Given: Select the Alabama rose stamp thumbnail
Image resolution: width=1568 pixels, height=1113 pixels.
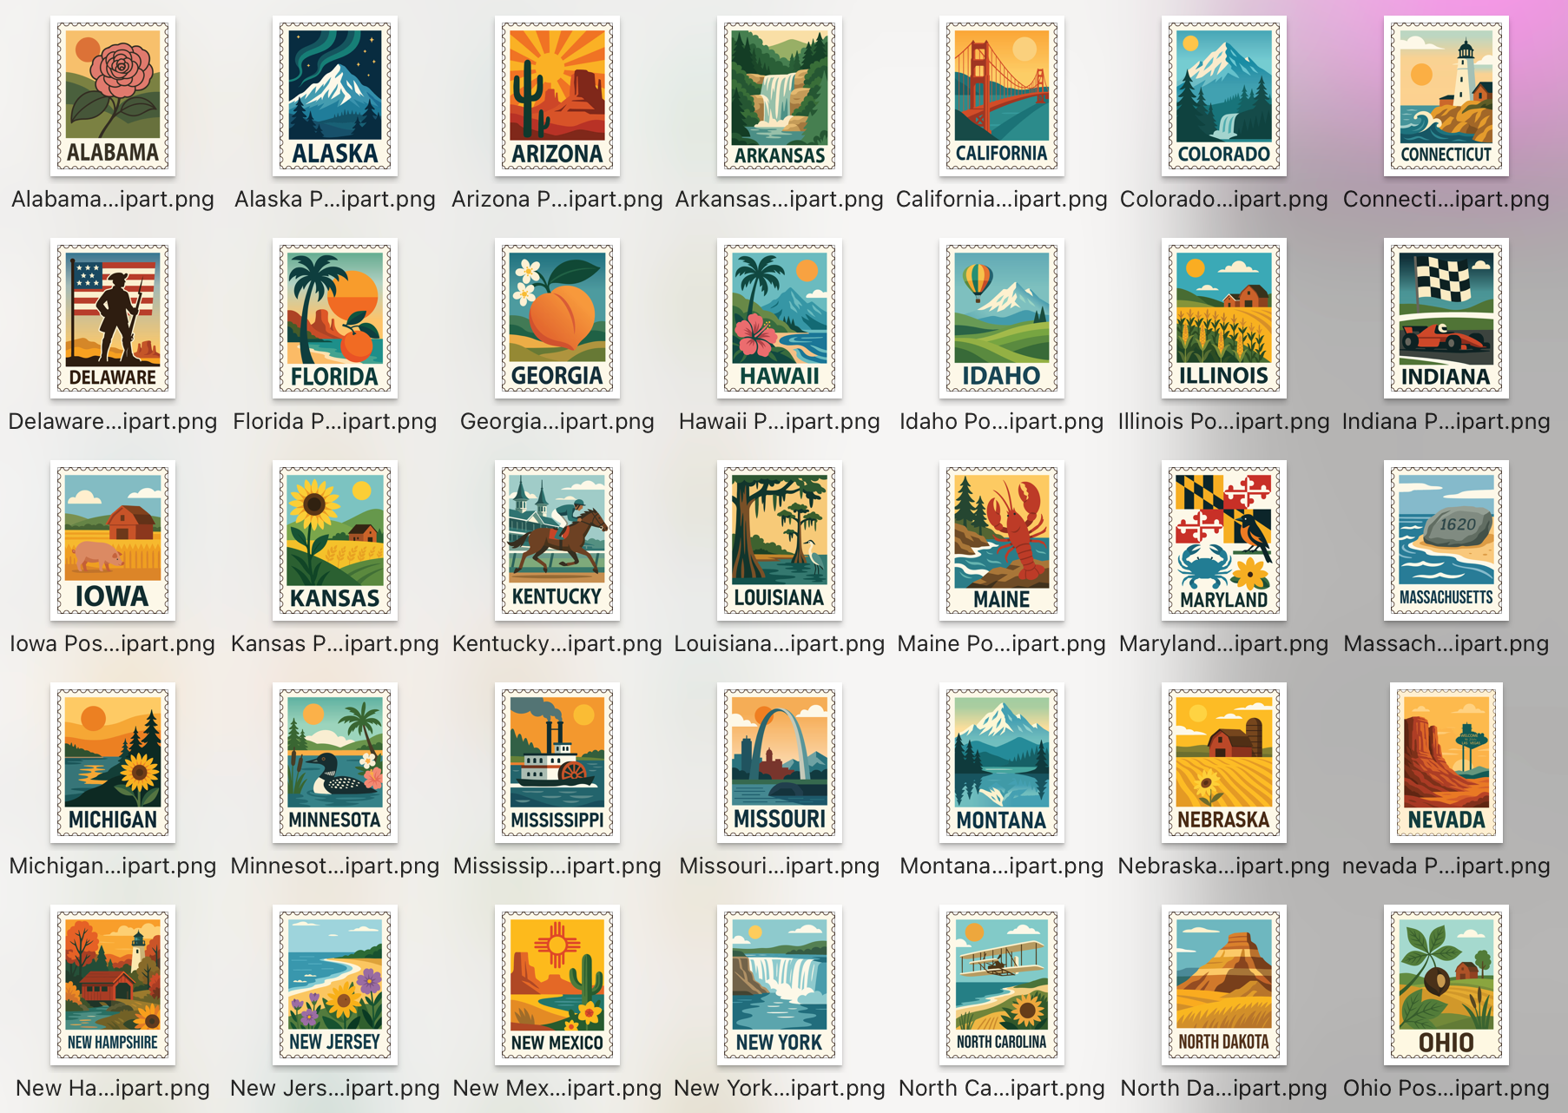Looking at the screenshot, I should [x=113, y=96].
